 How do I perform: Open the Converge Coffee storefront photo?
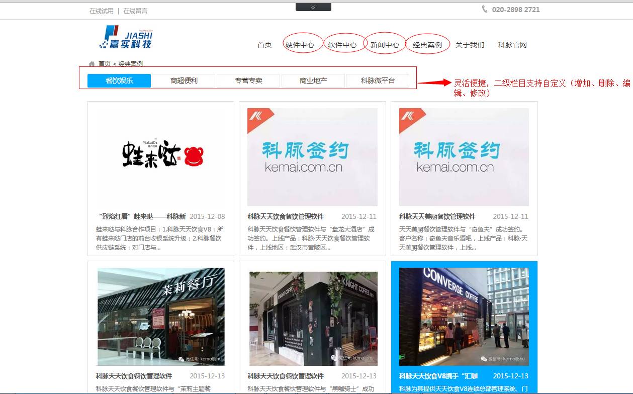point(464,317)
